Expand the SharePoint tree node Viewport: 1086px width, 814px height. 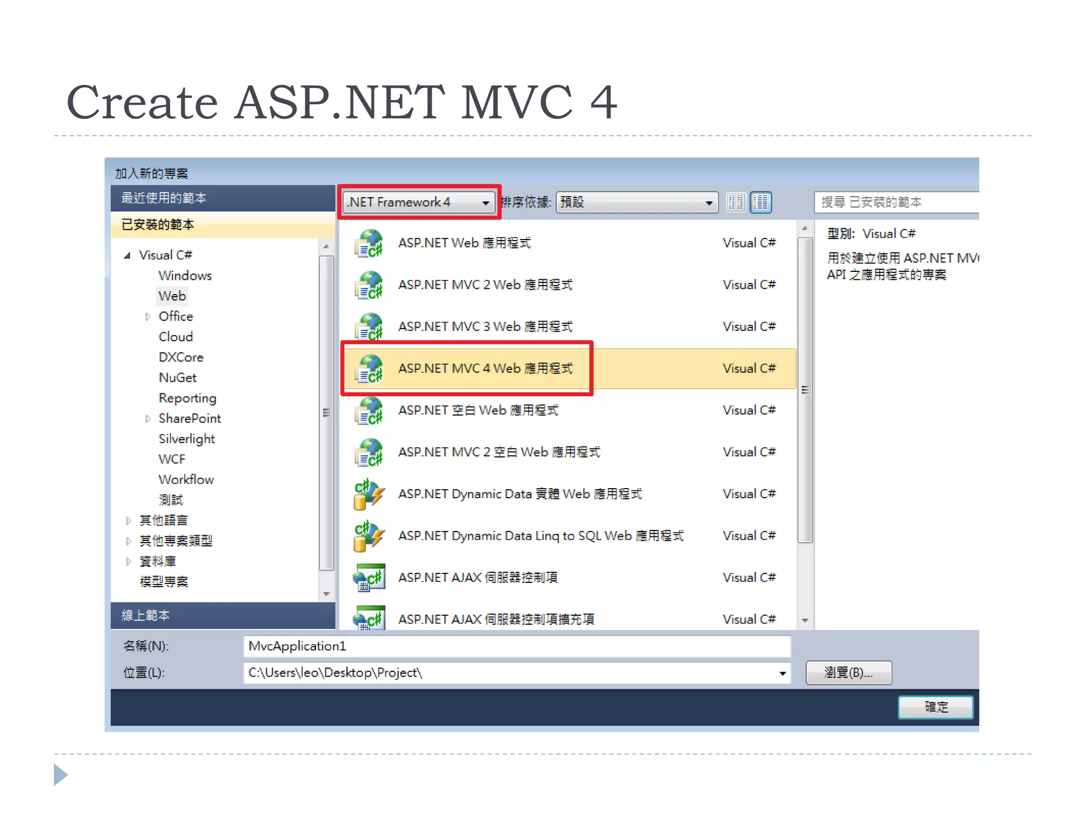pos(147,419)
